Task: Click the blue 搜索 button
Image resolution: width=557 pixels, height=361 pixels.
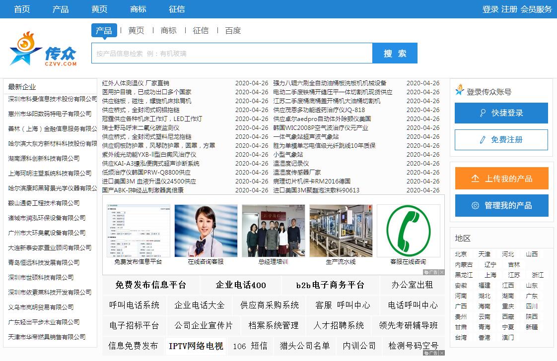Action: (395, 53)
